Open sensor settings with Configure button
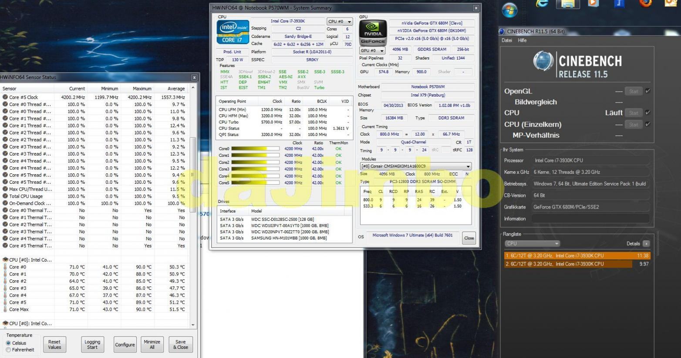Image resolution: width=681 pixels, height=358 pixels. point(125,345)
